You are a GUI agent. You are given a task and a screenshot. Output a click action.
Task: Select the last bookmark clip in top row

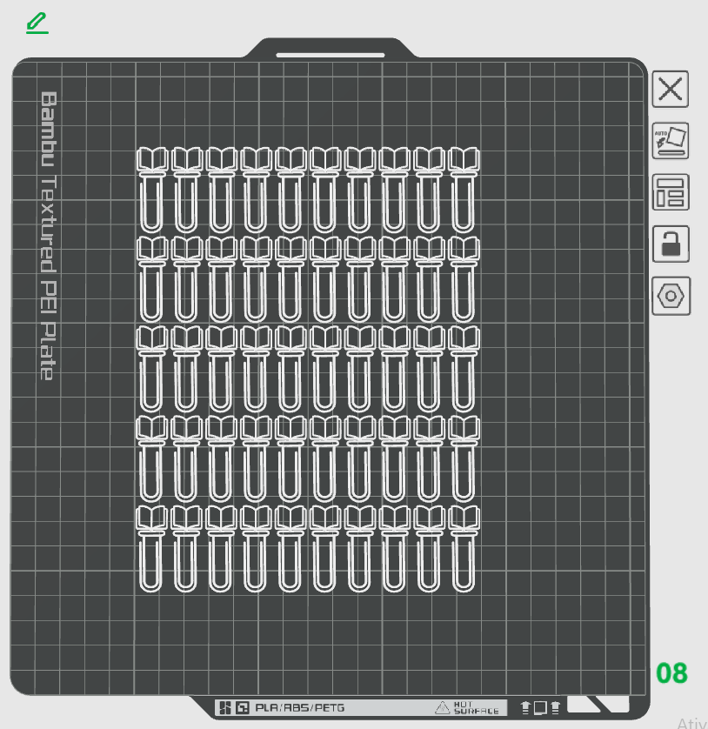tap(464, 191)
